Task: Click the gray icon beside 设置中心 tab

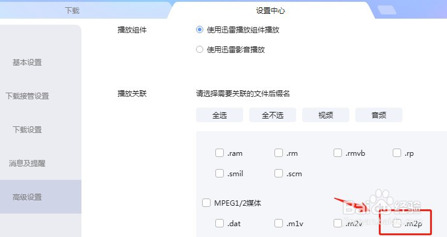Action: 387,10
